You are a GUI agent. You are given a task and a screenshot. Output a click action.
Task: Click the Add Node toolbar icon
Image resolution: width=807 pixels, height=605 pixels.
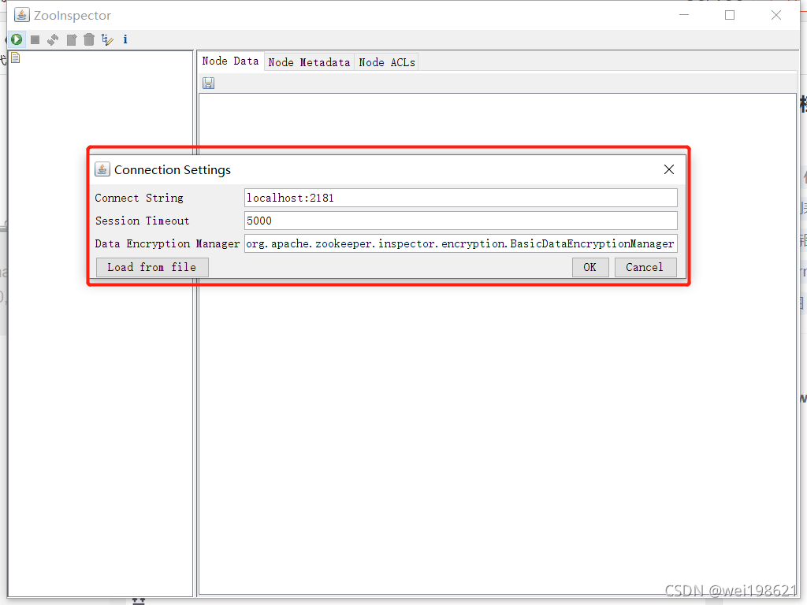coord(72,39)
